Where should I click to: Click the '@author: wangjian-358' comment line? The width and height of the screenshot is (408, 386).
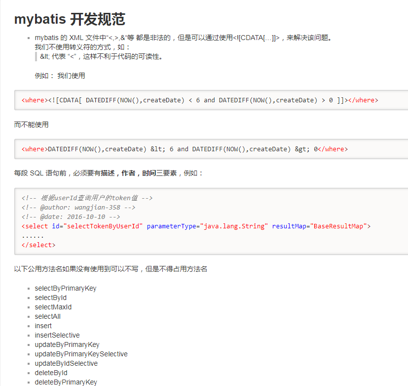78,208
